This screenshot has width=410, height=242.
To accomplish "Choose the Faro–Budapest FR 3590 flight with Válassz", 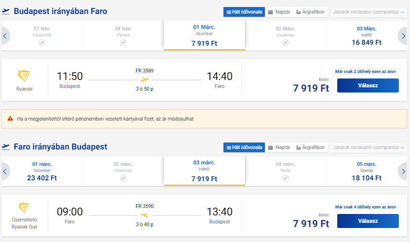I will click(368, 221).
